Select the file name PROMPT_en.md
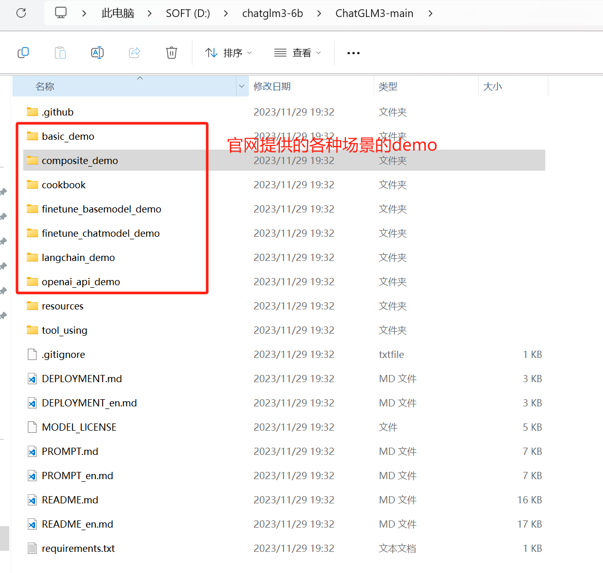The height and width of the screenshot is (573, 603). click(77, 476)
